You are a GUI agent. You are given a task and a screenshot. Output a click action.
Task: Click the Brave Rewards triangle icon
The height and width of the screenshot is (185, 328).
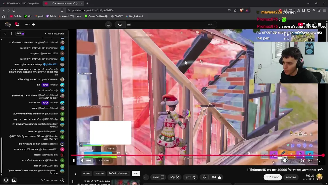[x=247, y=10]
